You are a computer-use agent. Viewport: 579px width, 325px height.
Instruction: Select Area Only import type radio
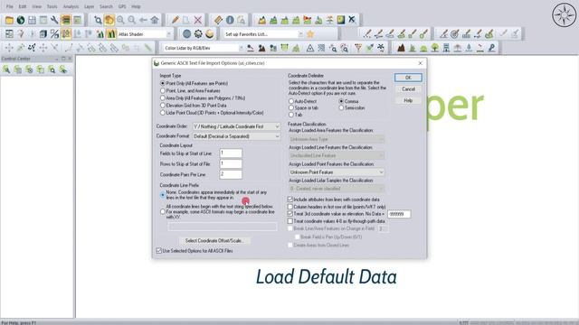point(163,98)
